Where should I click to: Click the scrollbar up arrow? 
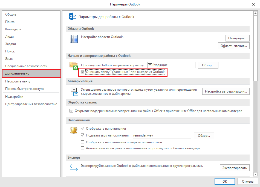[x=255, y=13]
